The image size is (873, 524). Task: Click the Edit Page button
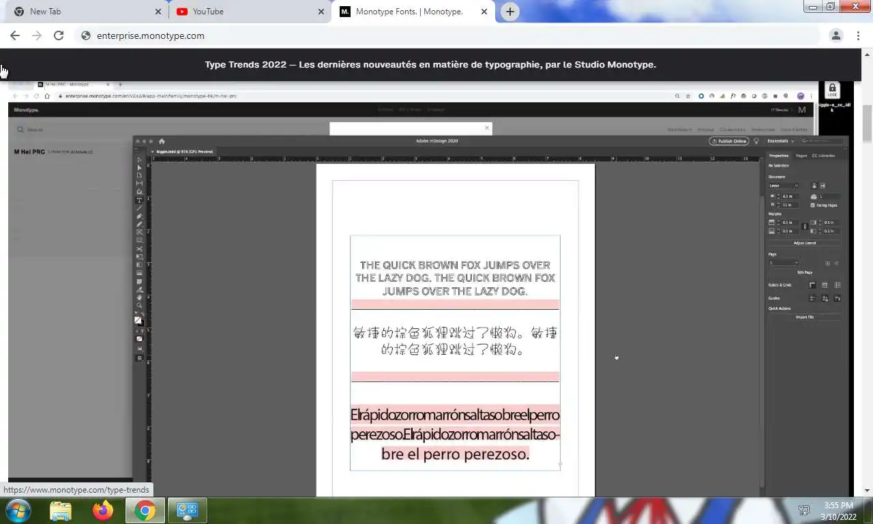(x=805, y=272)
